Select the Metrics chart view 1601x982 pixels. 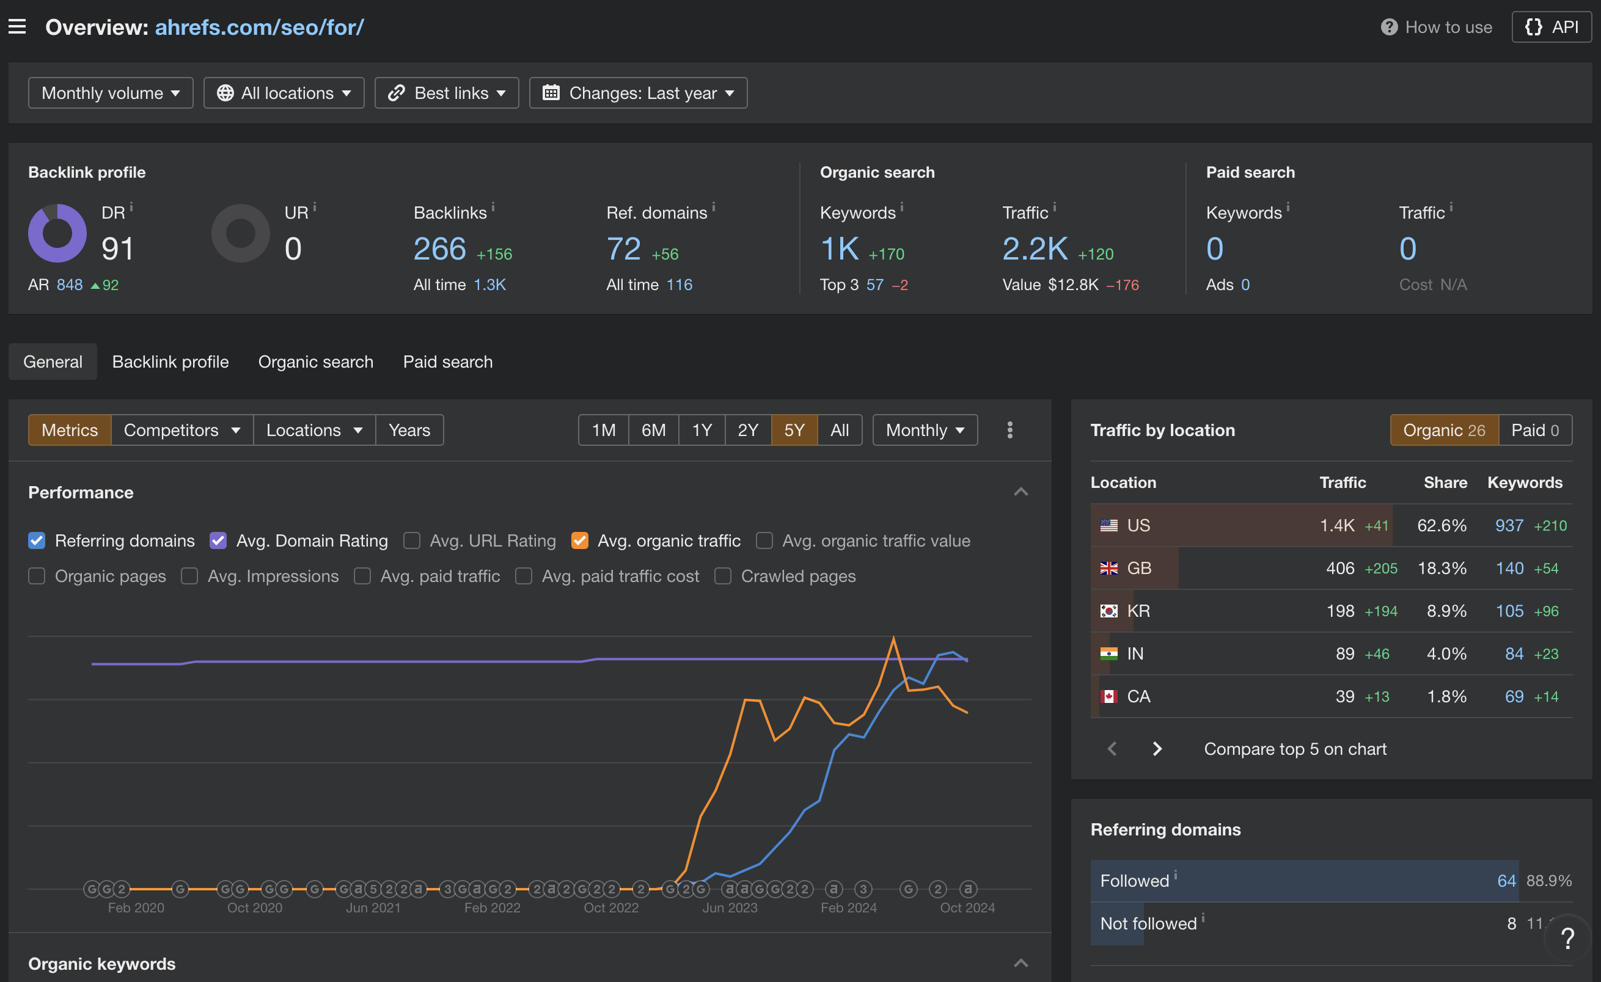click(x=70, y=430)
